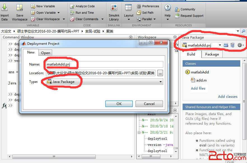The image size is (247, 163).
Task: Select the matlabAdd class
Action: (197, 72)
